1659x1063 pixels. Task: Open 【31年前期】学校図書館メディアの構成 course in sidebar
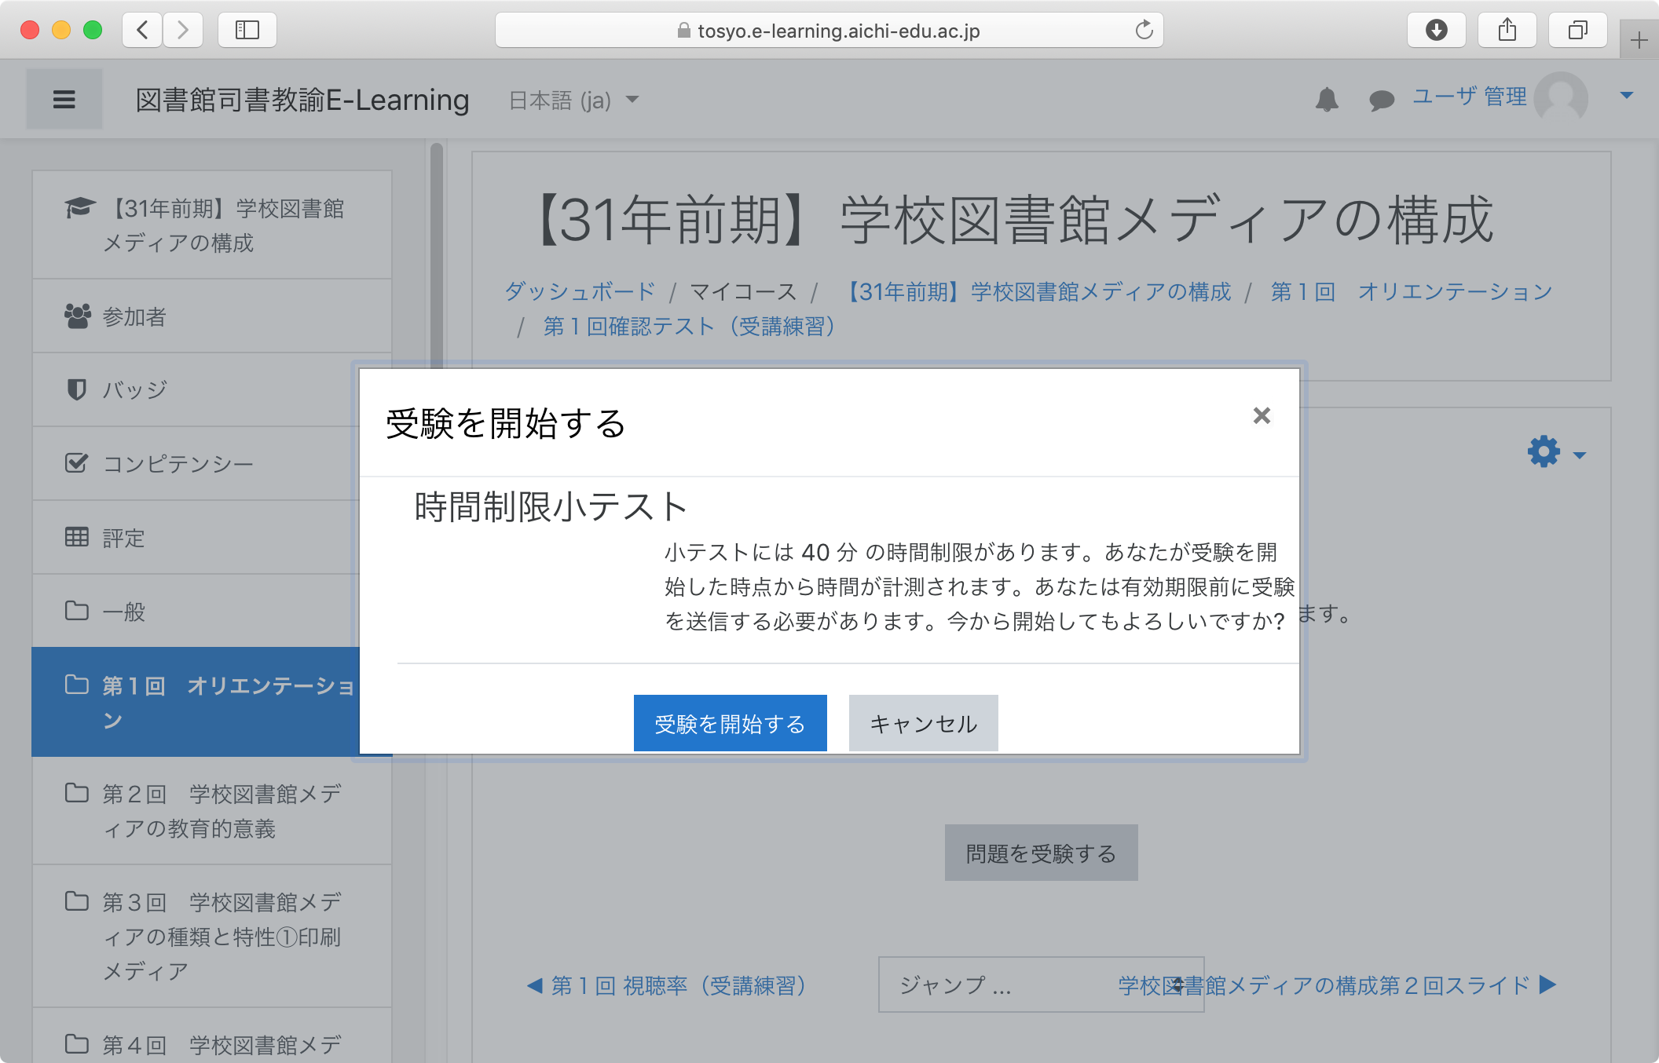212,225
